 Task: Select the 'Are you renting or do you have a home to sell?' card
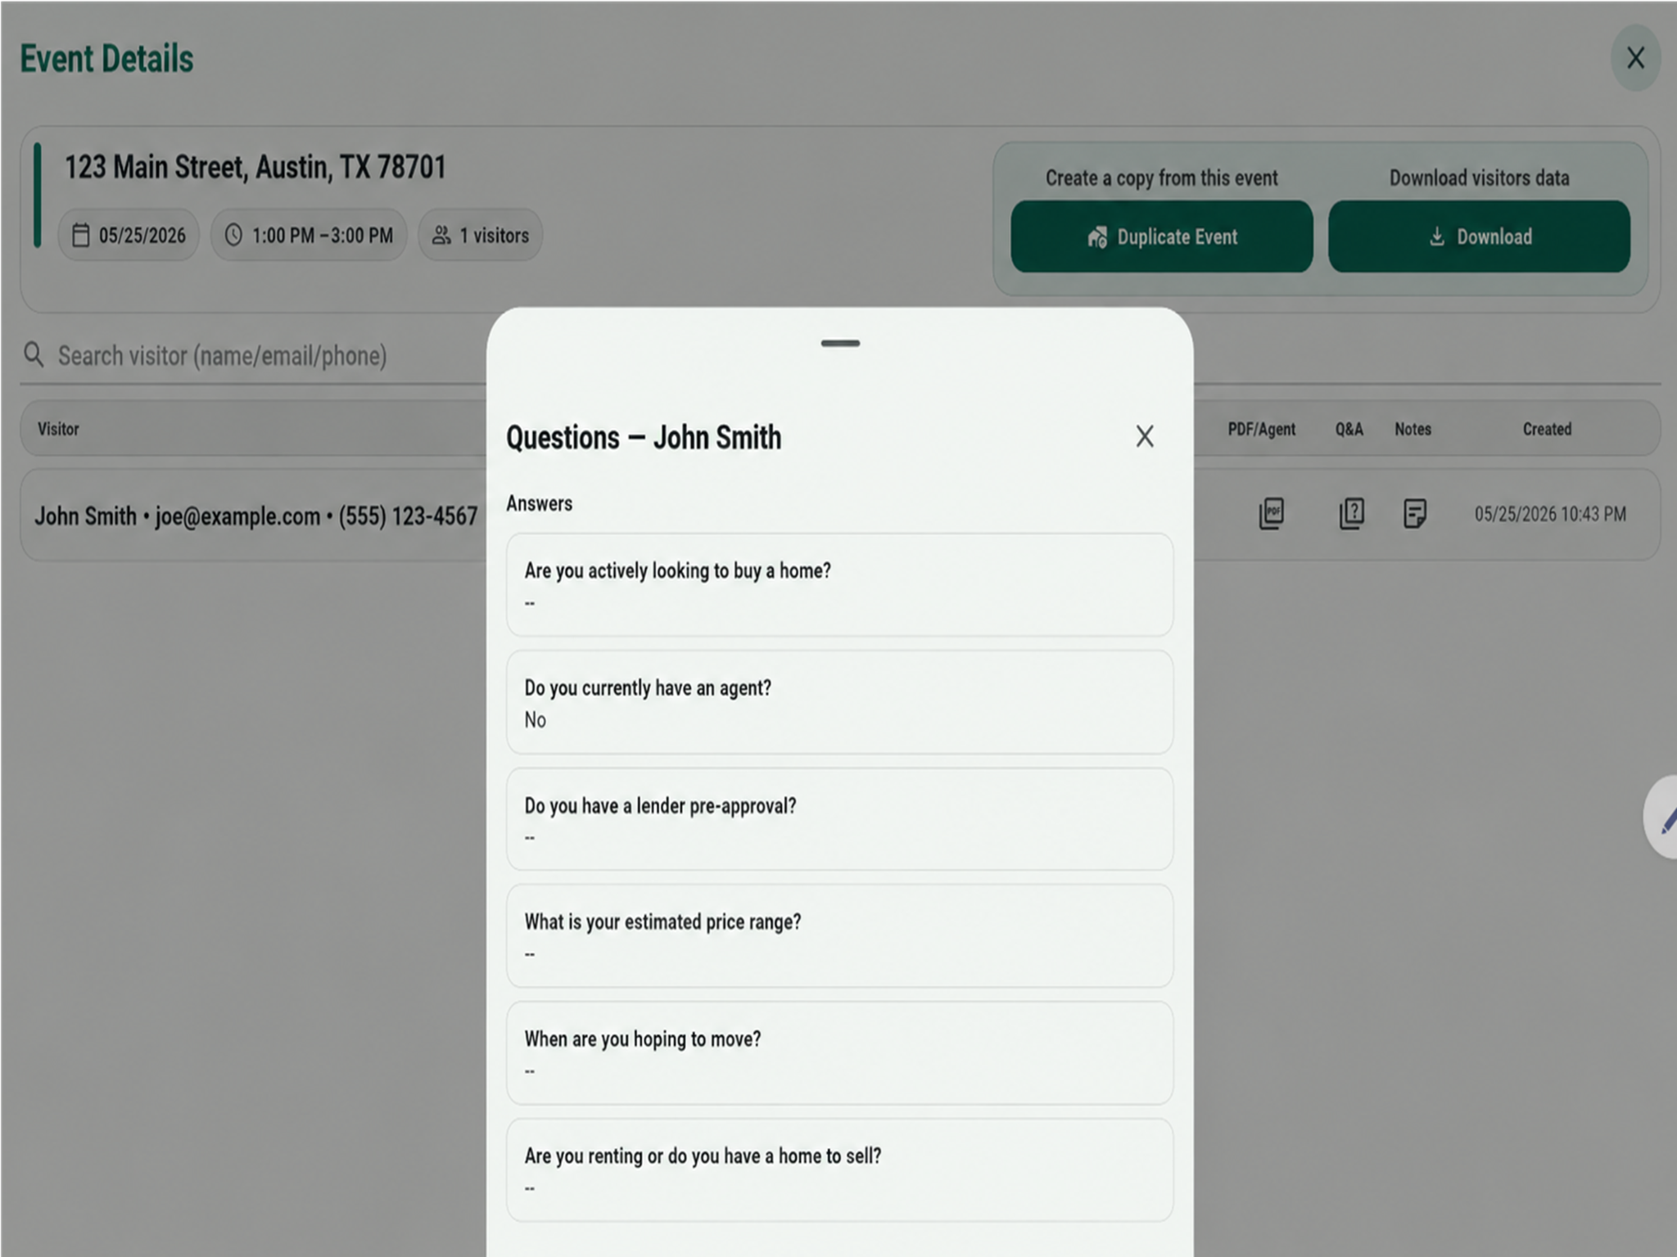pyautogui.click(x=839, y=1170)
